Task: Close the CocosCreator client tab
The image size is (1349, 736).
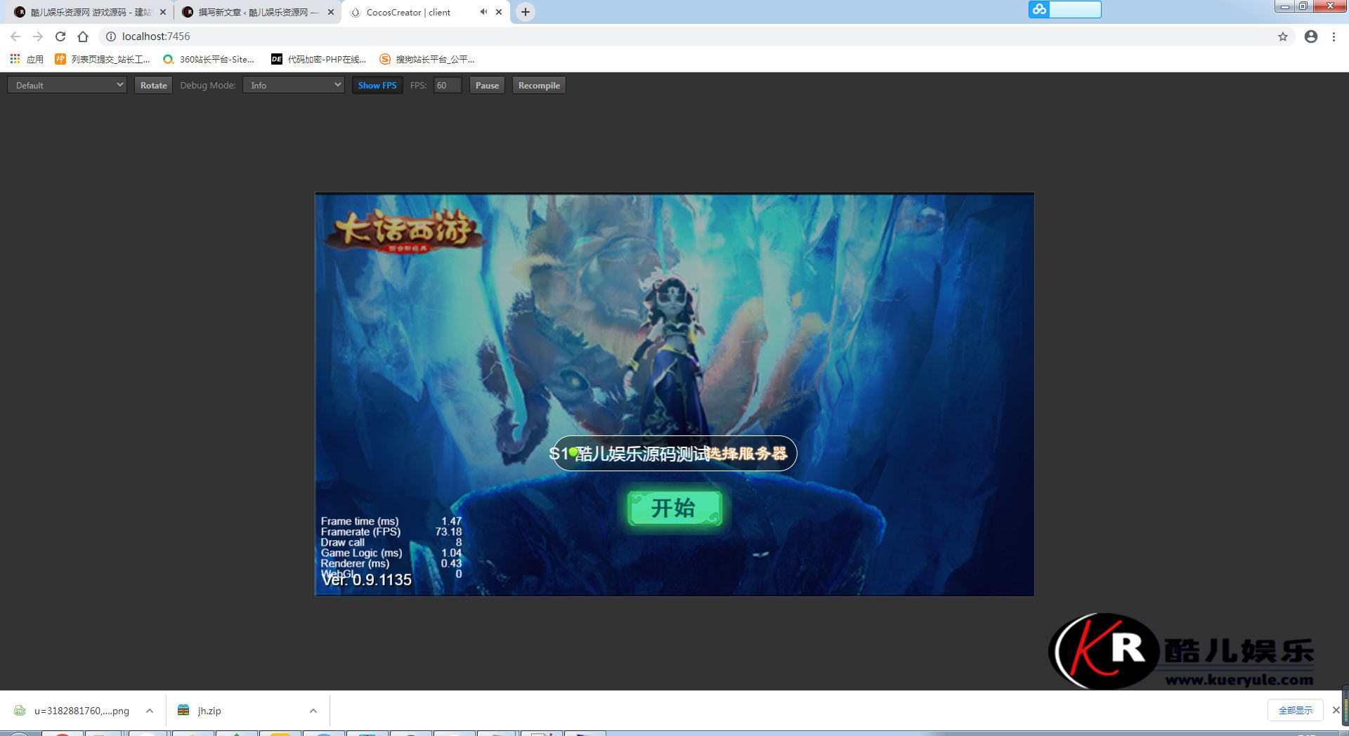Action: [499, 12]
